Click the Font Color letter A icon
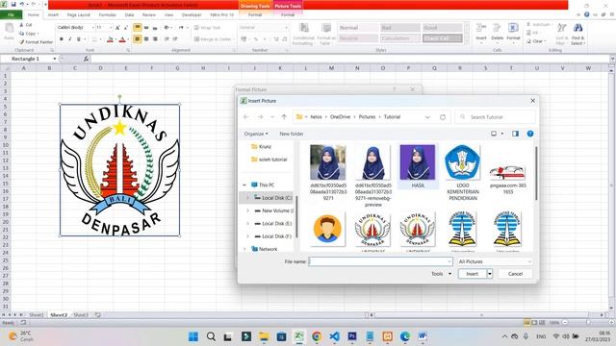This screenshot has width=616, height=346. pyautogui.click(x=122, y=39)
